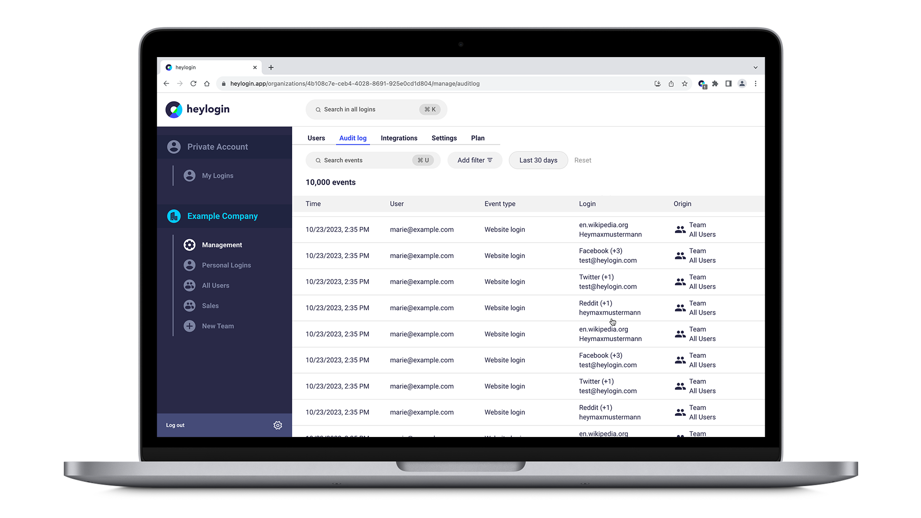
Task: Click the share page icon in address bar
Action: click(x=671, y=83)
